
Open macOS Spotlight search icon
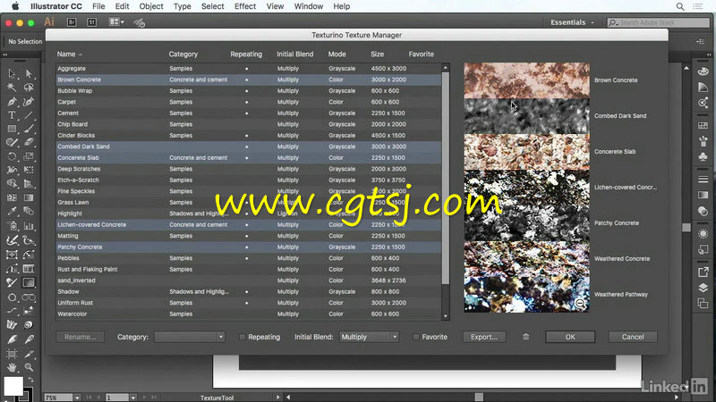(x=680, y=6)
